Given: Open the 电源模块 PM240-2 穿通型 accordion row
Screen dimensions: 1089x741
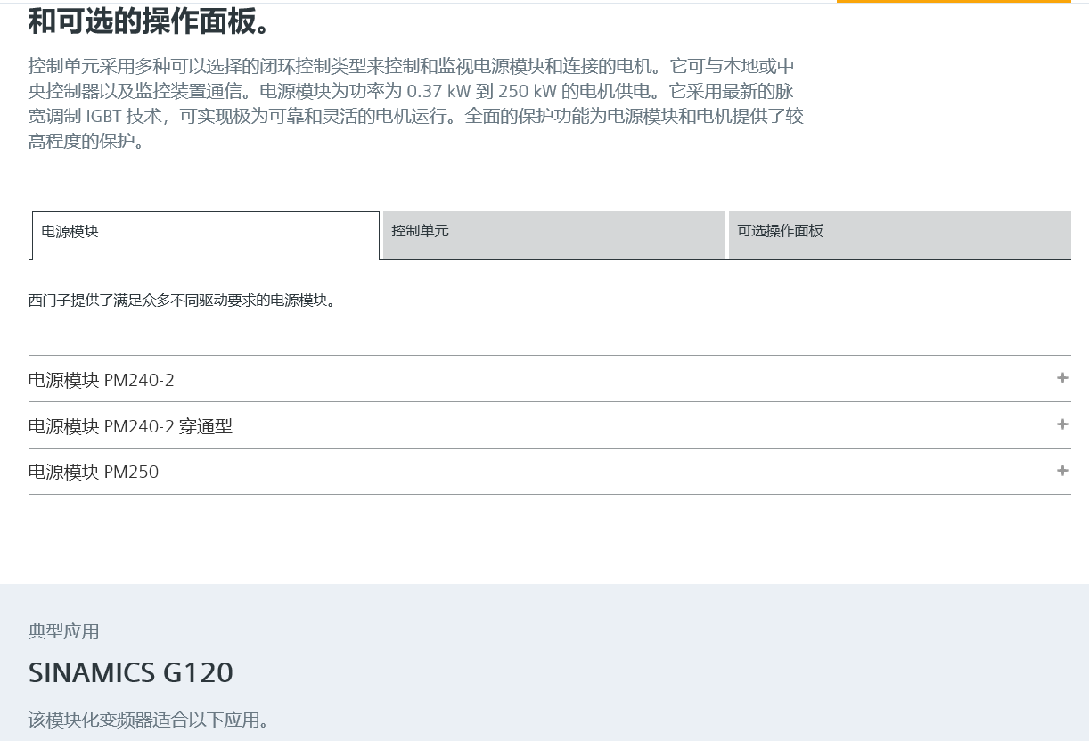Looking at the screenshot, I should tap(550, 425).
